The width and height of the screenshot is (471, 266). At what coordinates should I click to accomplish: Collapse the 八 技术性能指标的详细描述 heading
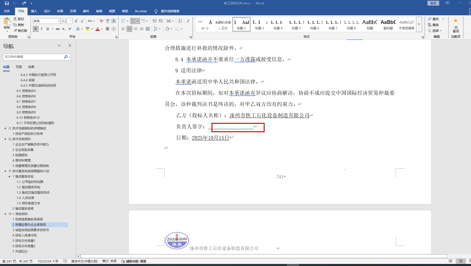[5, 128]
